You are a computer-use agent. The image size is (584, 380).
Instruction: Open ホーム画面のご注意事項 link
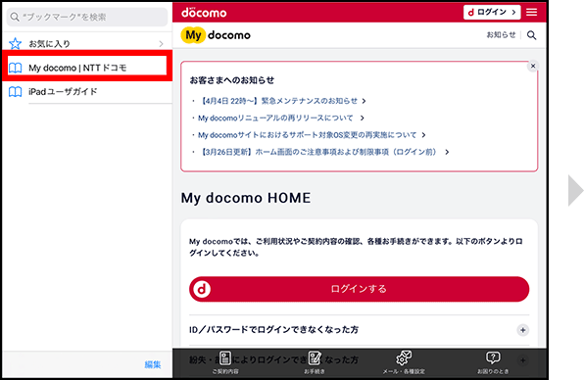(323, 152)
